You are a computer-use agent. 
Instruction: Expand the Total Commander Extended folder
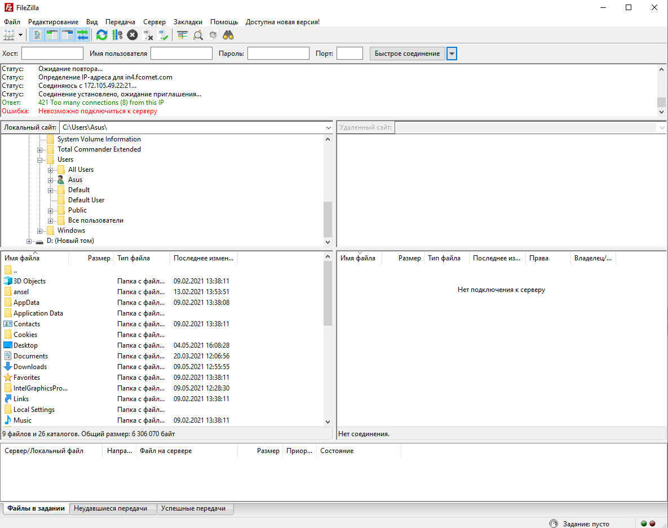click(x=39, y=150)
